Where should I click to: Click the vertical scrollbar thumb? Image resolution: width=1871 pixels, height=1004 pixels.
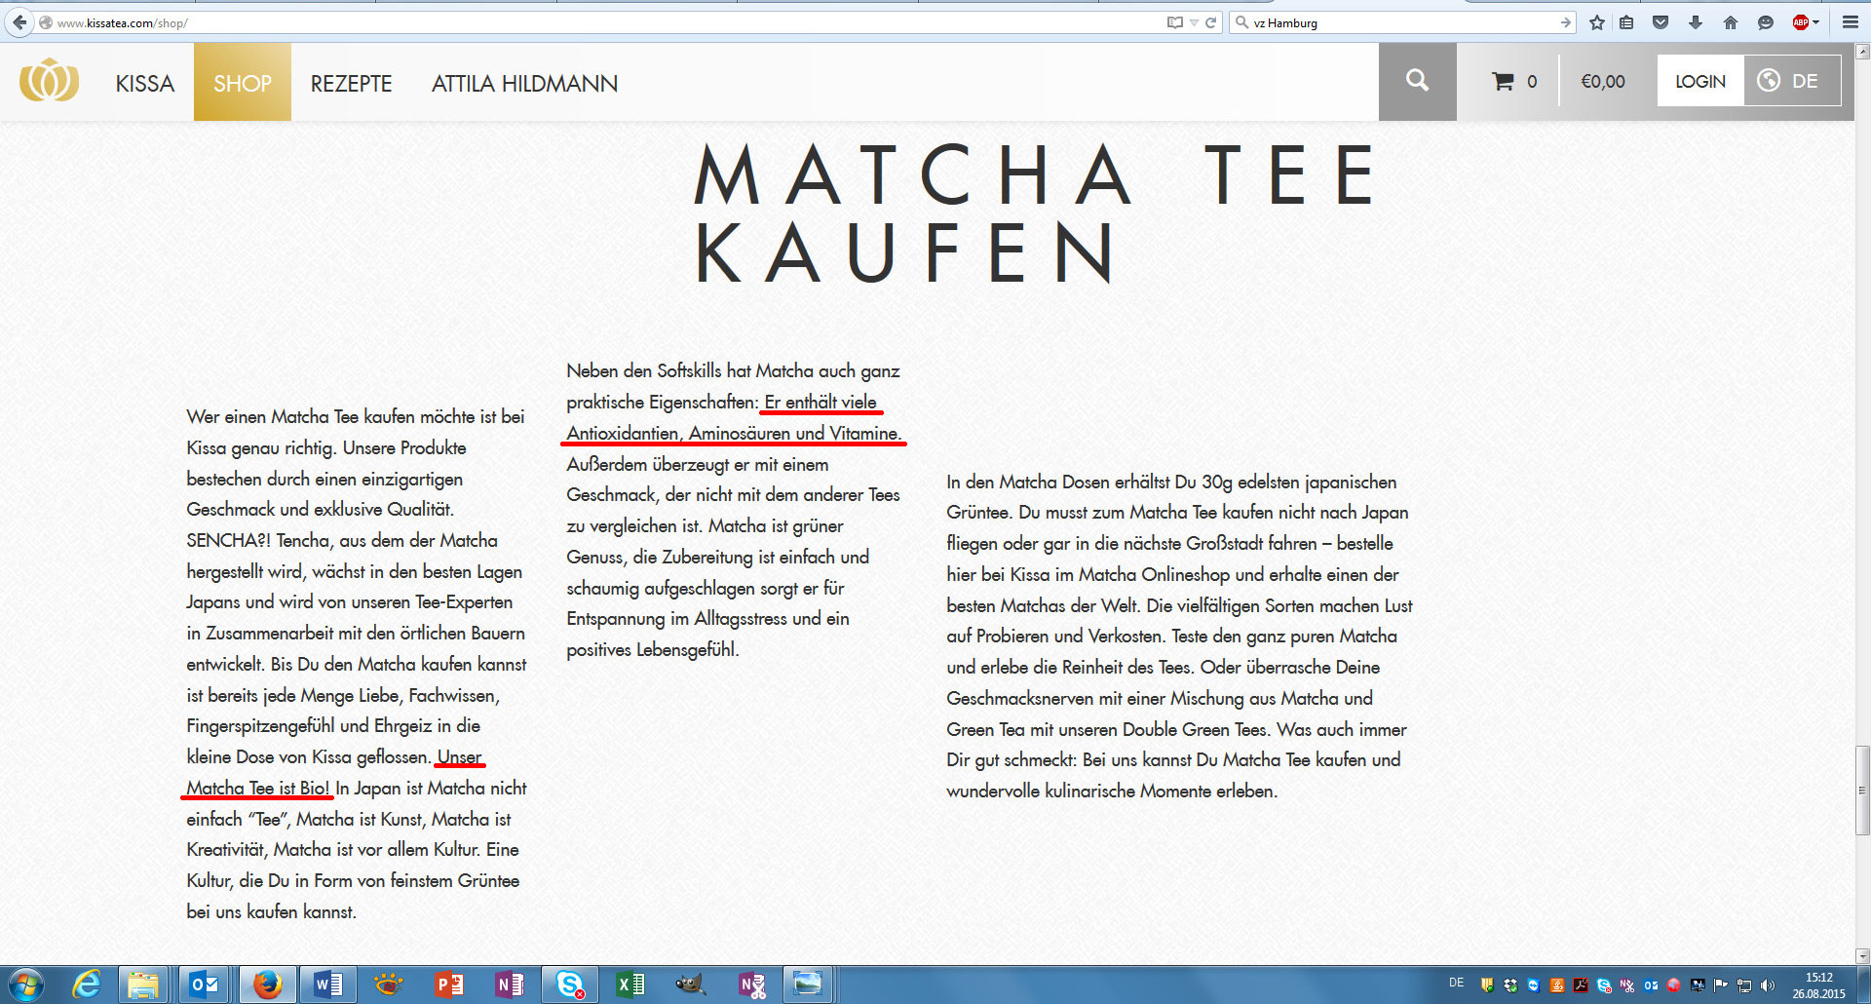1862,791
